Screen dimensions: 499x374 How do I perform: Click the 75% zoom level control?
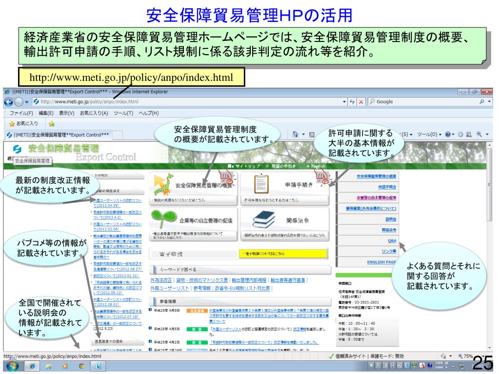pyautogui.click(x=468, y=356)
